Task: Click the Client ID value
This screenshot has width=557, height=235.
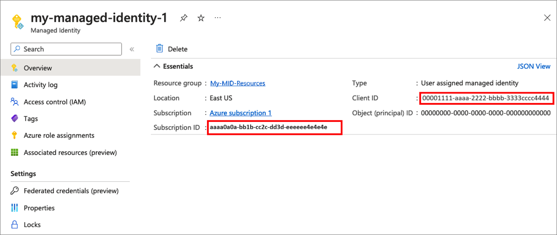Action: click(x=486, y=98)
